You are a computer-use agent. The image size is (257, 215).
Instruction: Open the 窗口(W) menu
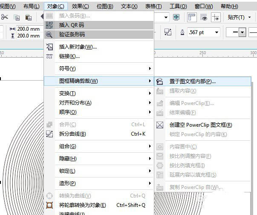[204, 6]
